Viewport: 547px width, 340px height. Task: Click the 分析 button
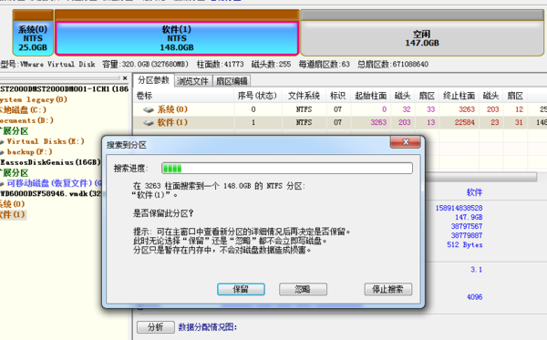[x=156, y=327]
